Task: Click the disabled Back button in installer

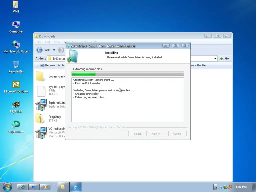Action: pos(137,134)
